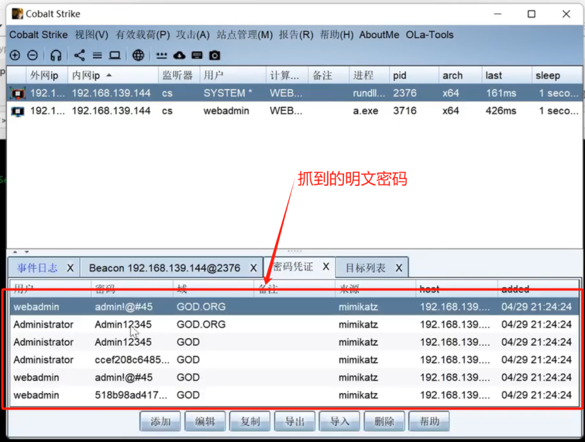The height and width of the screenshot is (442, 585).
Task: Sort sessions by the 内网ip column header
Action: tap(113, 75)
